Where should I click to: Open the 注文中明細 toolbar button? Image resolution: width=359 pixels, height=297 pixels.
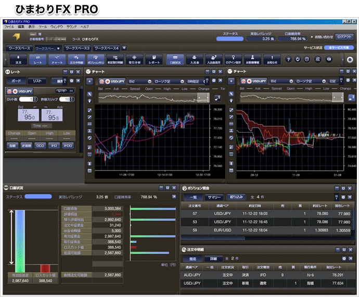pos(76,59)
